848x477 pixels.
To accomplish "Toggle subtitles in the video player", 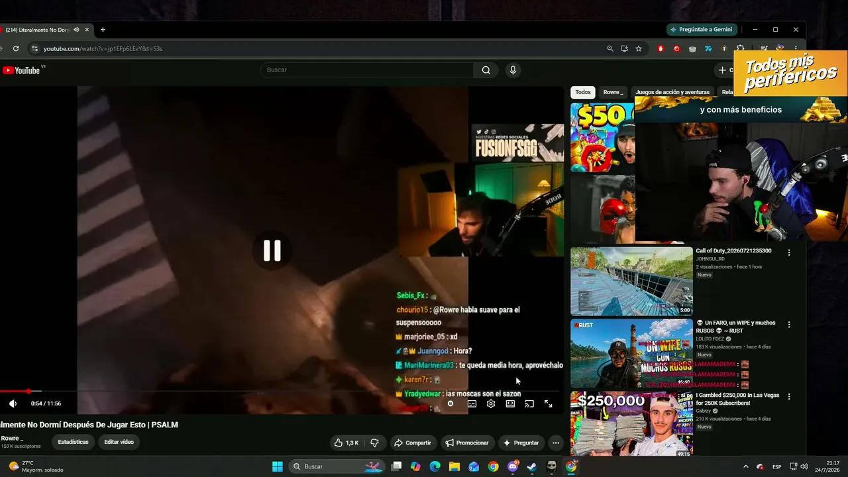I will point(472,403).
